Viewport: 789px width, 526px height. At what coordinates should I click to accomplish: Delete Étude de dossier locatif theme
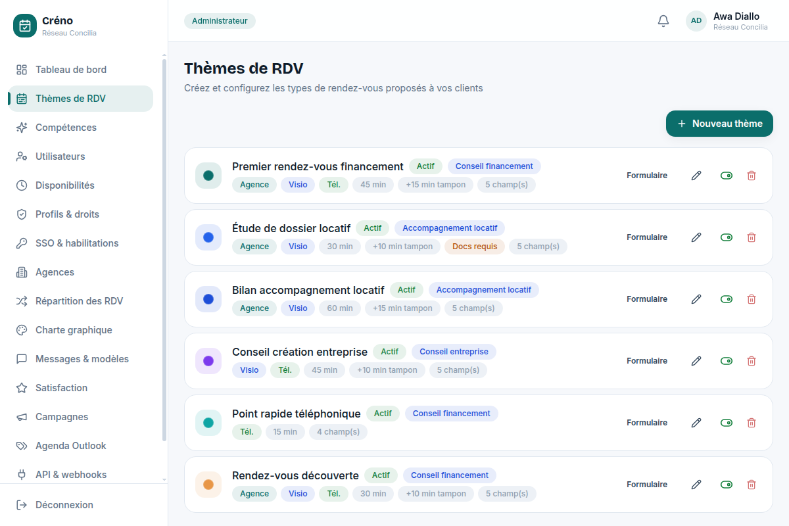752,237
